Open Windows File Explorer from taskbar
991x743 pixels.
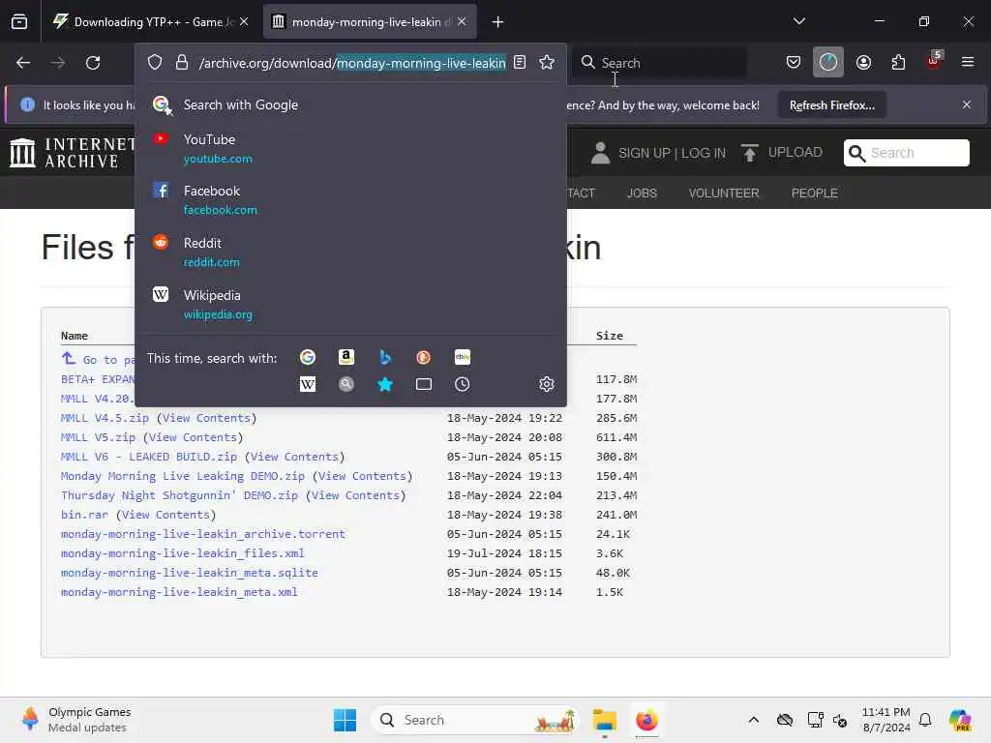(x=604, y=720)
